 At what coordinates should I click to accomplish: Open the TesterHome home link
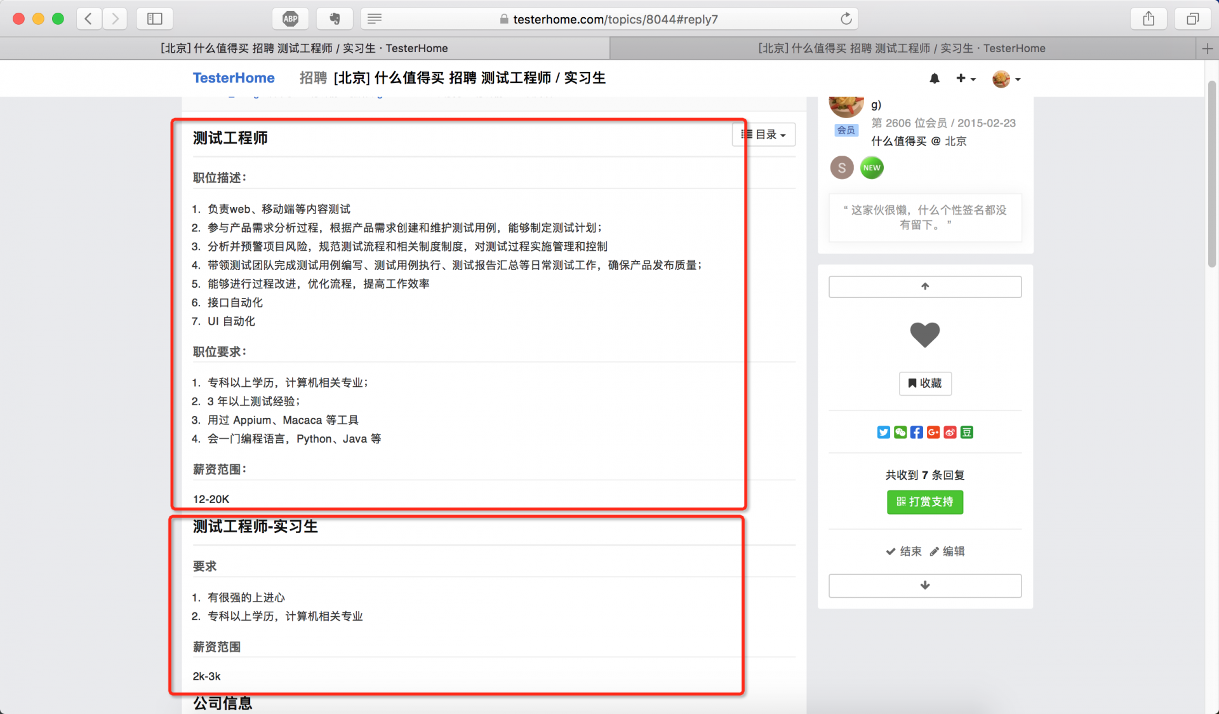pyautogui.click(x=234, y=77)
